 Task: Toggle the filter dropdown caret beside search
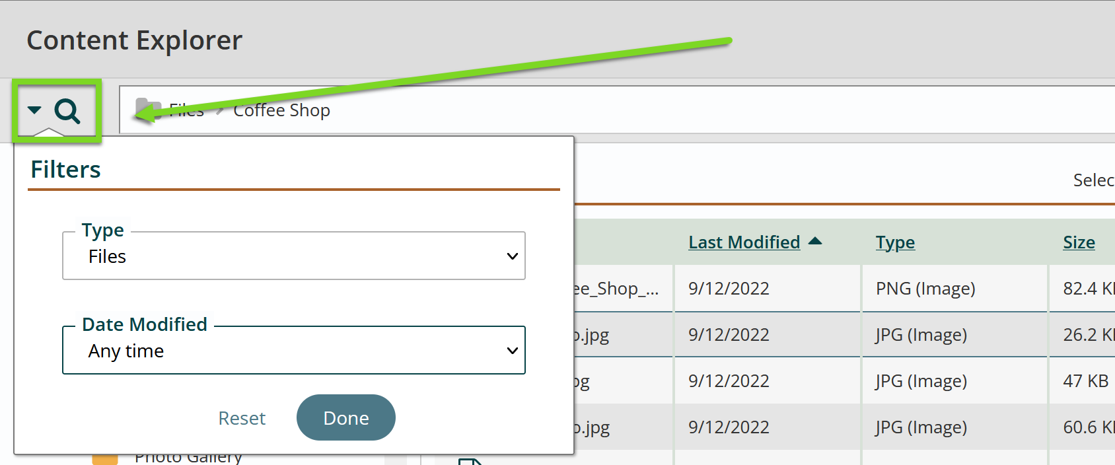click(x=34, y=110)
